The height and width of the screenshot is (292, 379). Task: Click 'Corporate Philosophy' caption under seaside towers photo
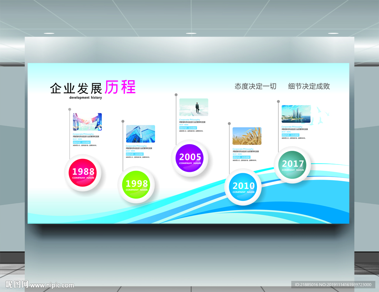292,127
